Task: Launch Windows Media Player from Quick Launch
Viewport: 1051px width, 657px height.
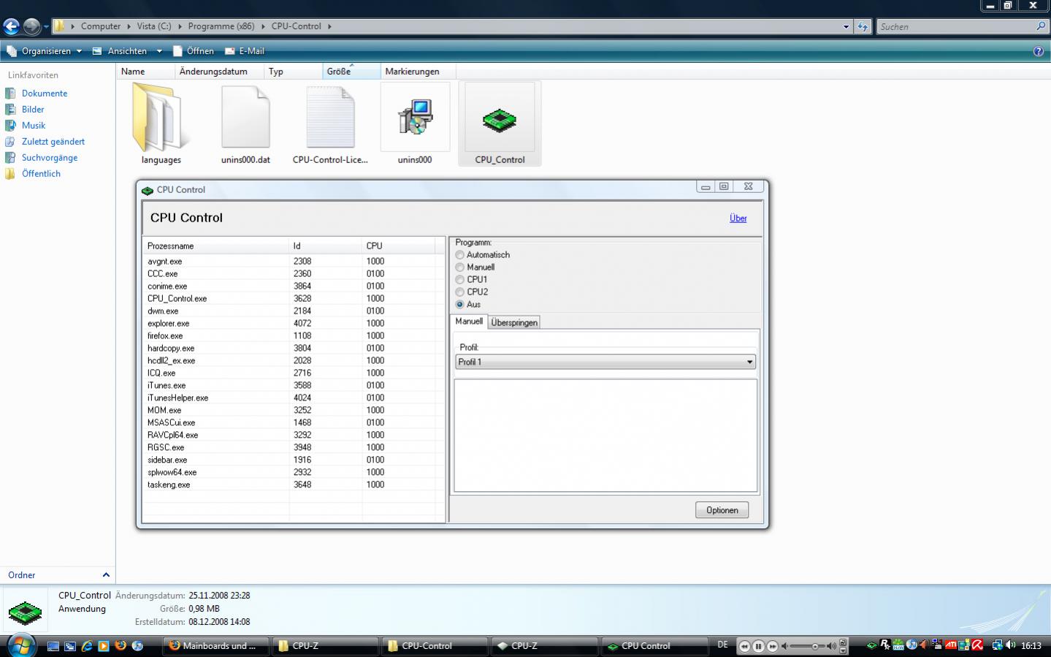Action: point(103,646)
